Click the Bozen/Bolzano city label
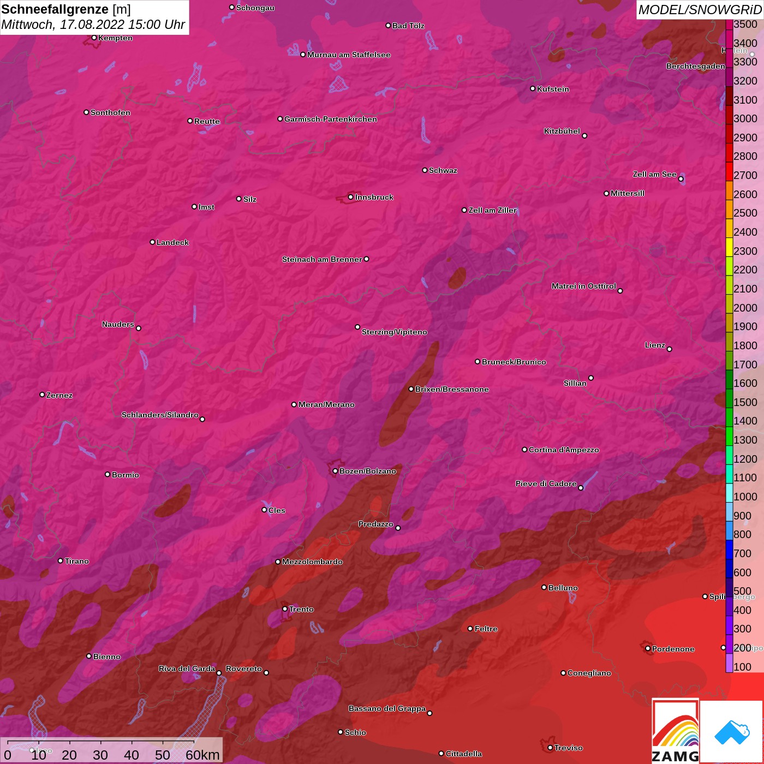This screenshot has height=764, width=764. (x=368, y=471)
